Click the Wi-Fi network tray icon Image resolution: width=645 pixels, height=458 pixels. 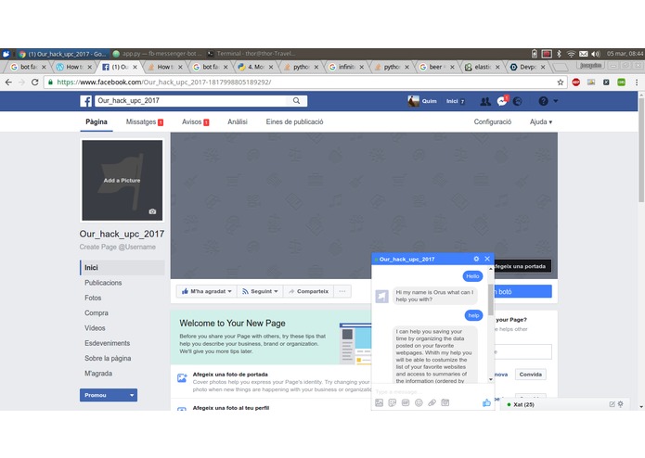click(571, 54)
